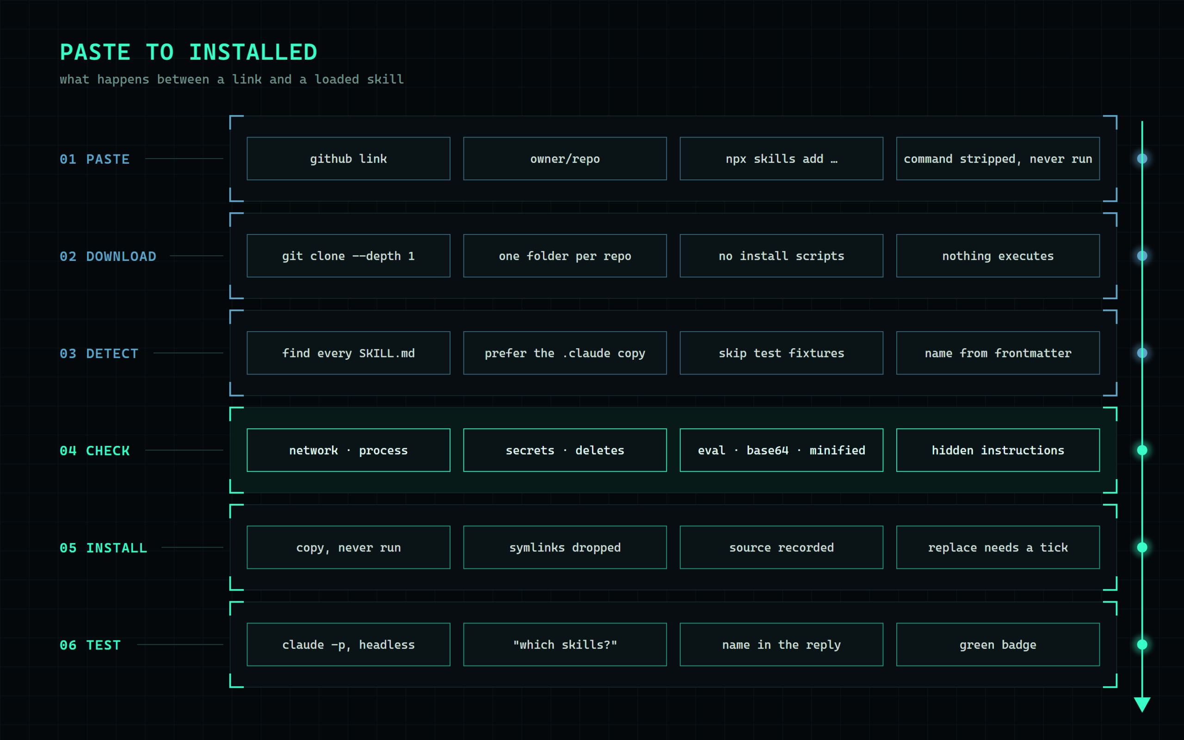The height and width of the screenshot is (740, 1184).
Task: Click the 'secrets · deletes' box
Action: click(565, 450)
